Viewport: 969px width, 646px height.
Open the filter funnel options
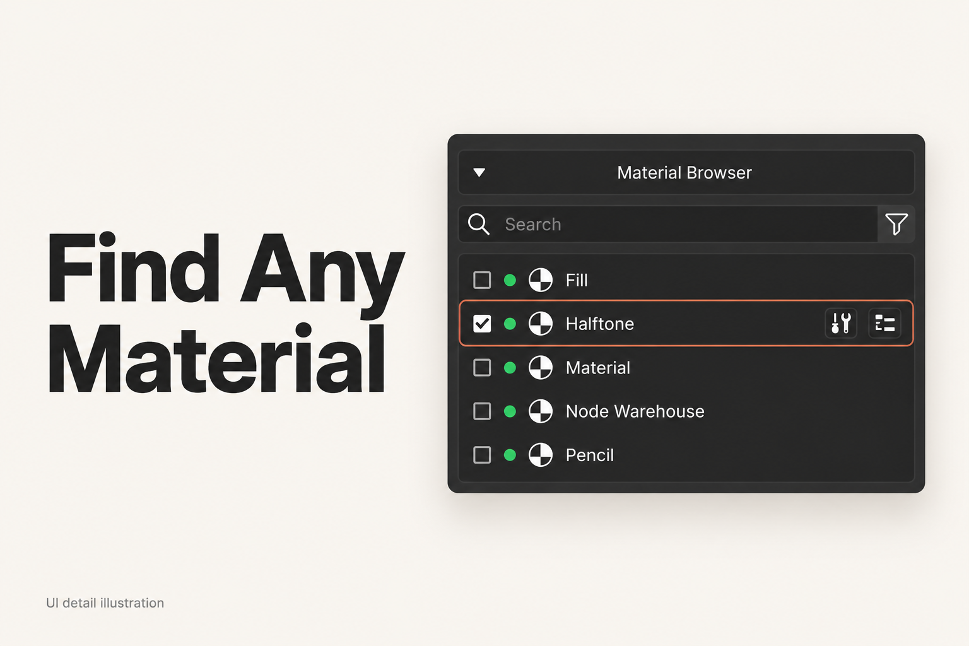896,224
